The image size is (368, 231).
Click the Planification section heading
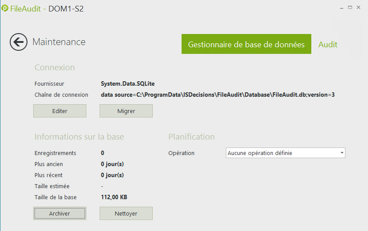[x=191, y=137]
